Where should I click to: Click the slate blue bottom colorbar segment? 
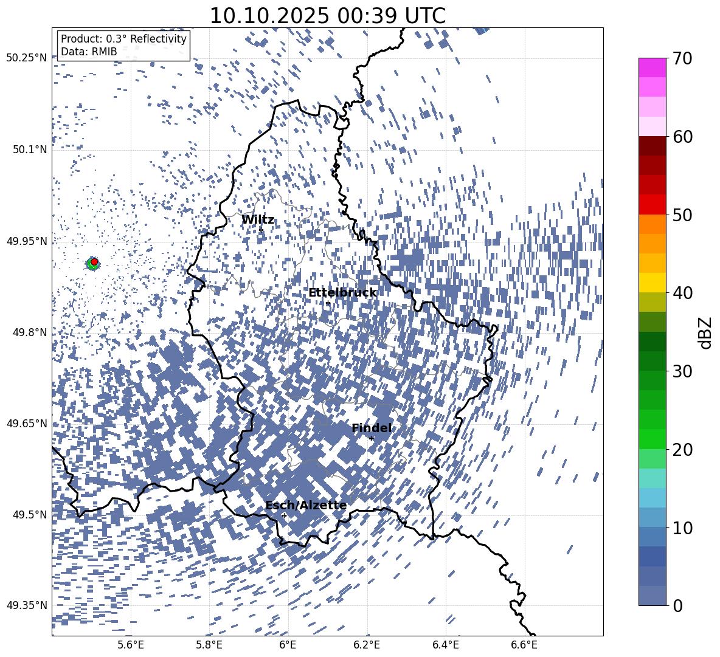click(652, 596)
